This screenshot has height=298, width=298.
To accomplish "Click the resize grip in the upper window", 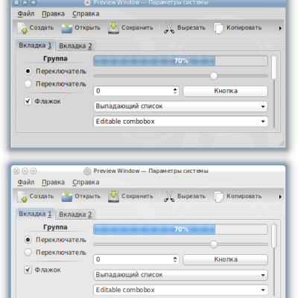I will 281,142.
